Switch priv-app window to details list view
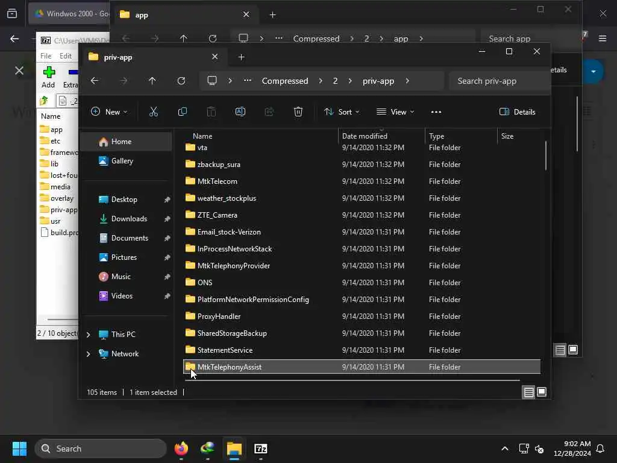 (528, 392)
